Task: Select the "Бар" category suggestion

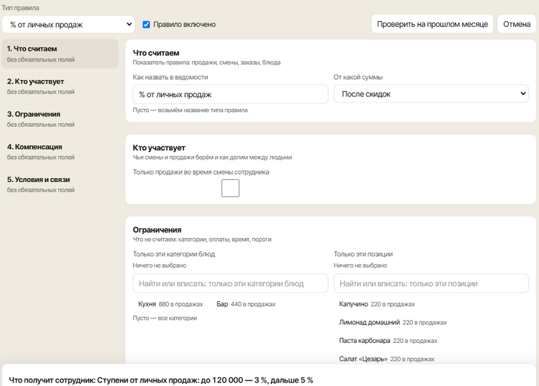Action: 245,304
